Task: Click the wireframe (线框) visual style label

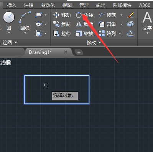Action: 5,63
